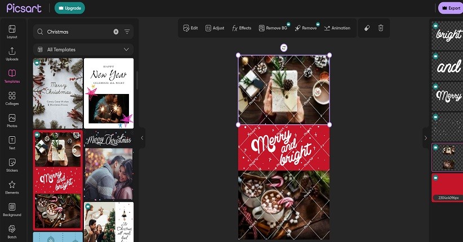Click the Export button
The image size is (463, 242).
click(451, 8)
